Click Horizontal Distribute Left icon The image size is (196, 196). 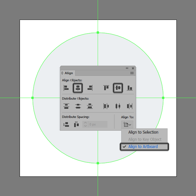(106, 106)
